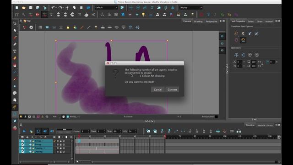This screenshot has height=165, width=293.
Task: Click Flip Horizontal in Operations section
Action: pos(236,55)
